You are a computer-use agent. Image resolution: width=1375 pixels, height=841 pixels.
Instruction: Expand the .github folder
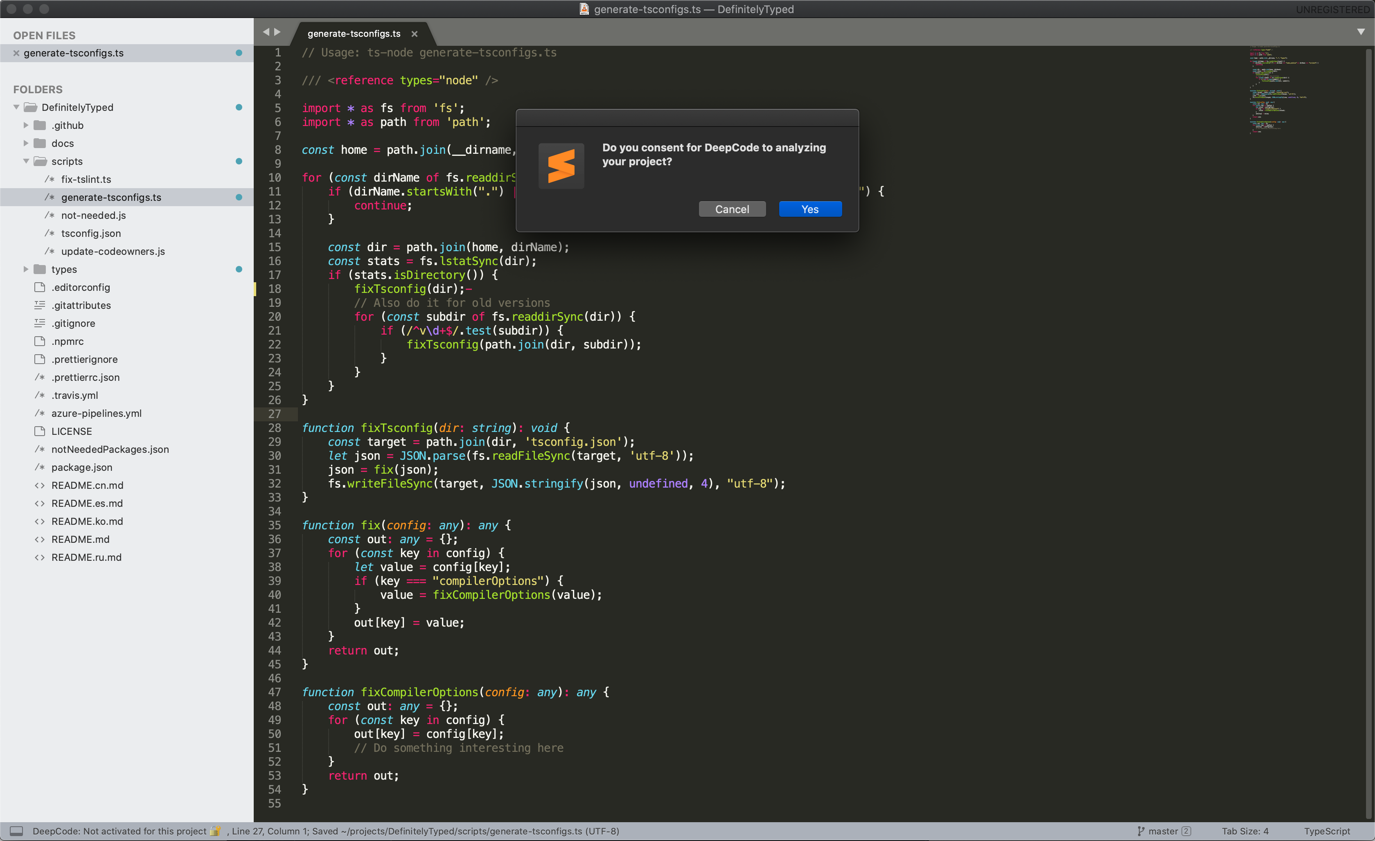(x=26, y=125)
